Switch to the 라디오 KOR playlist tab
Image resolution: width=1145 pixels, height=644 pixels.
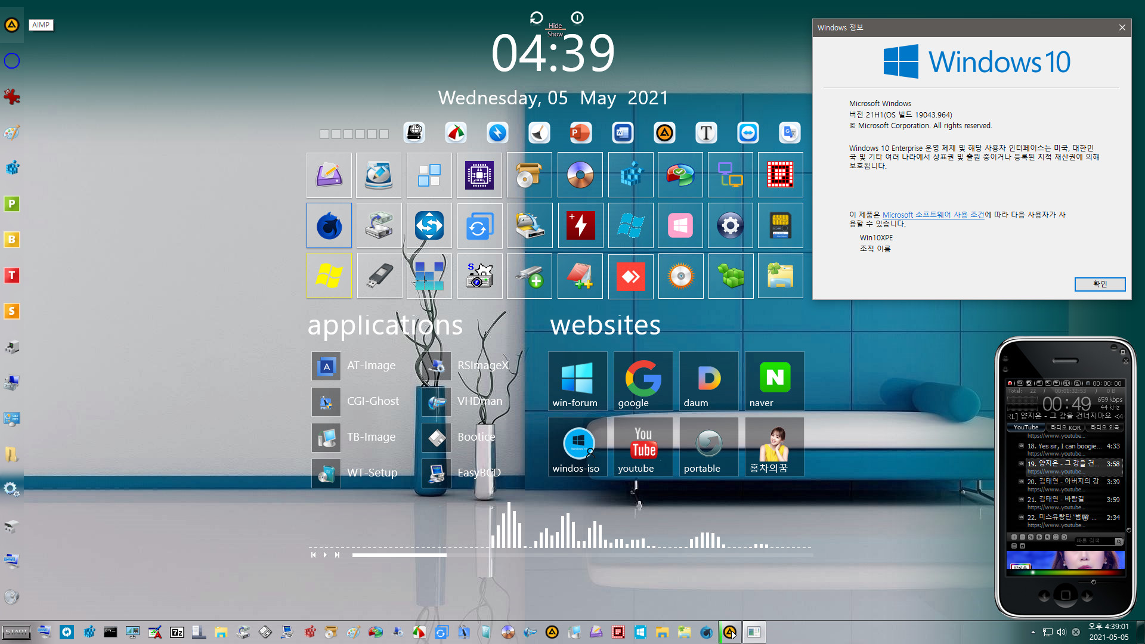point(1066,428)
